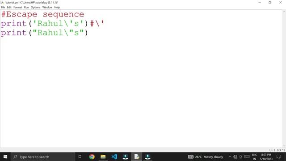The height and width of the screenshot is (161, 286).
Task: Open the Window menu
Action: 47,7
